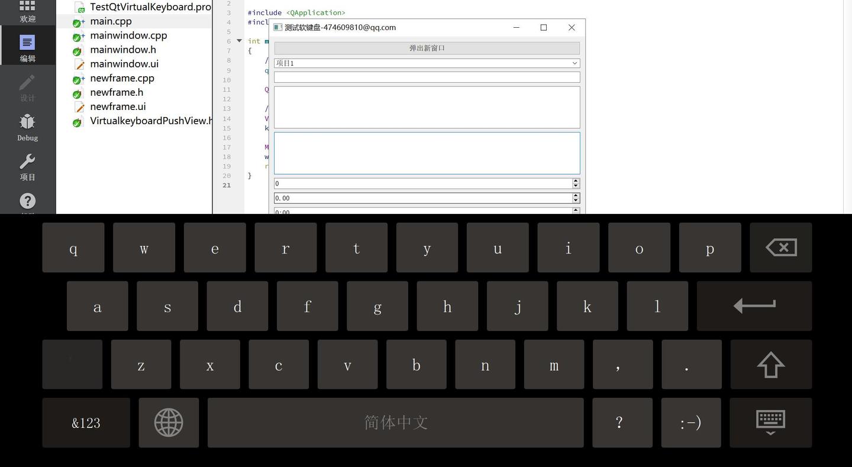The width and height of the screenshot is (852, 467).
Task: Open the 欢迎 welcome mode
Action: (27, 12)
